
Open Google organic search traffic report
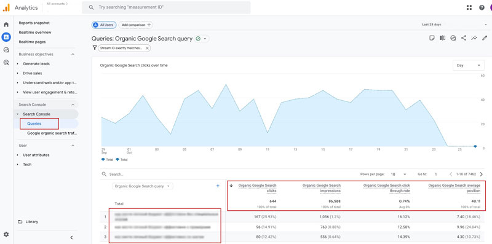[x=52, y=133]
